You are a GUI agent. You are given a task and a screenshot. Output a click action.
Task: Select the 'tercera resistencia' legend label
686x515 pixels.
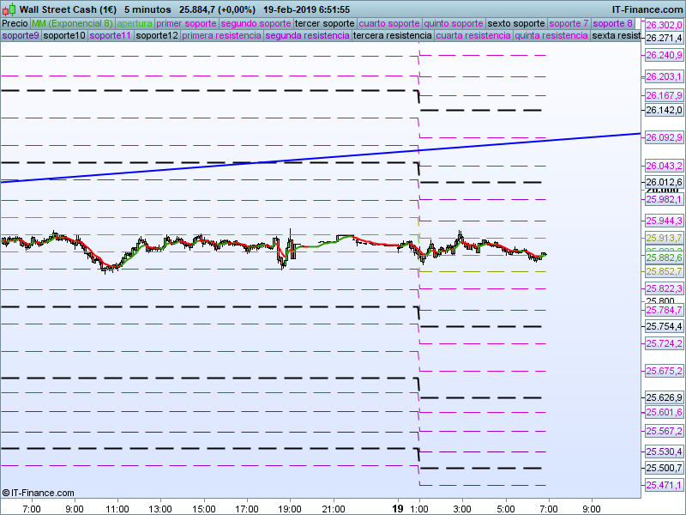393,36
